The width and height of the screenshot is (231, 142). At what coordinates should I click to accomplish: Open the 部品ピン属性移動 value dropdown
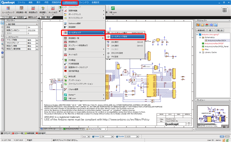pyautogui.click(x=37, y=49)
